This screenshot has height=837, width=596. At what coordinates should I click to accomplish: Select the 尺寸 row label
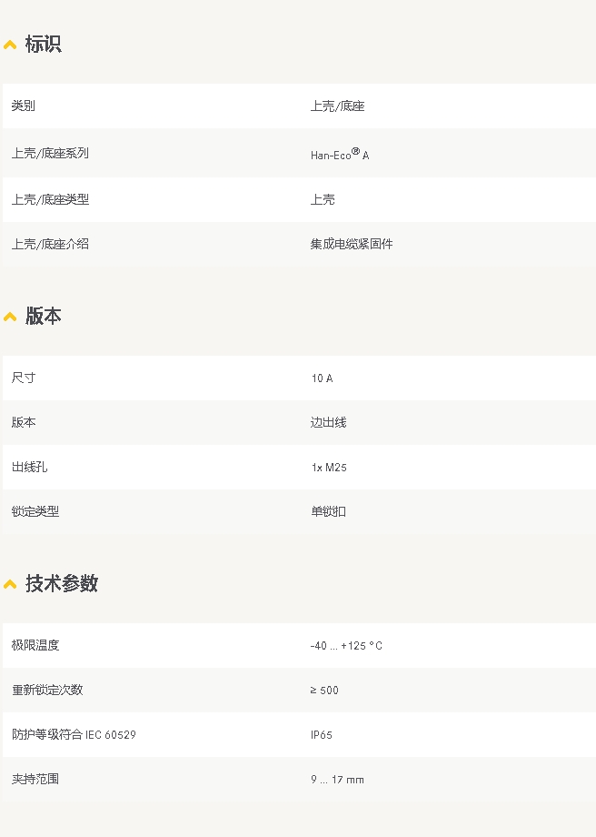(24, 378)
